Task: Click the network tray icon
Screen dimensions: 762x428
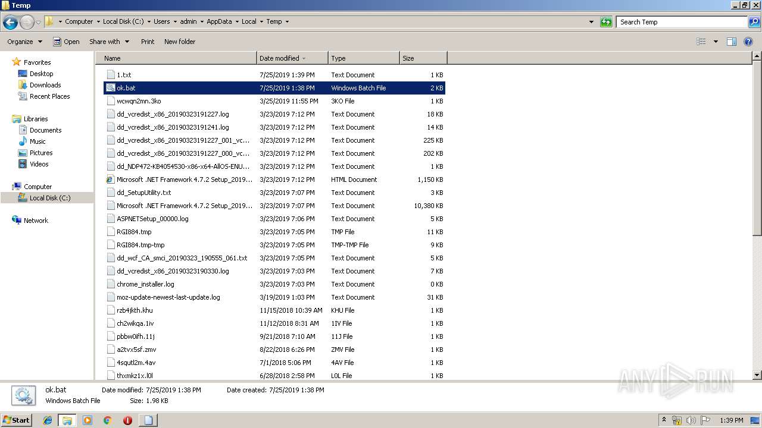Action: 677,420
